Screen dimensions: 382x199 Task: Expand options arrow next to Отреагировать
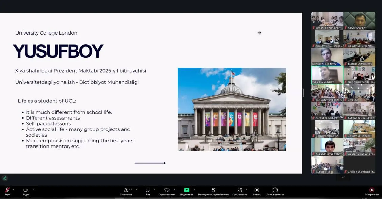click(x=175, y=190)
